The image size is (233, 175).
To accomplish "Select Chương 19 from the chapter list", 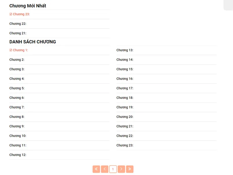I will pos(125,107).
